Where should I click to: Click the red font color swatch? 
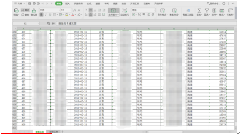(73, 15)
